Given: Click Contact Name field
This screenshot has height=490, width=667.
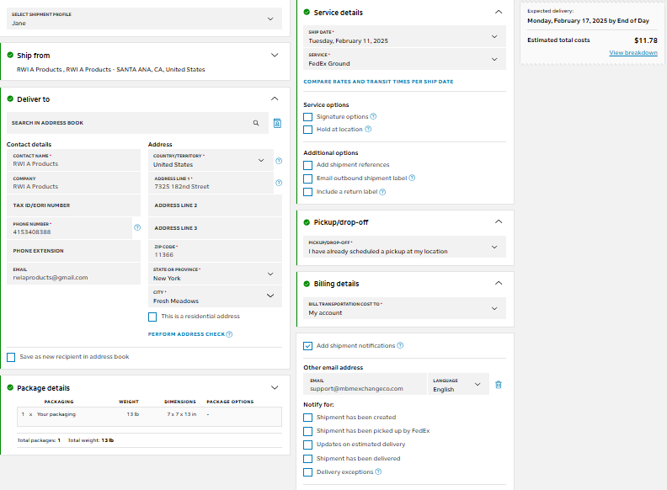Looking at the screenshot, I should click(x=73, y=160).
